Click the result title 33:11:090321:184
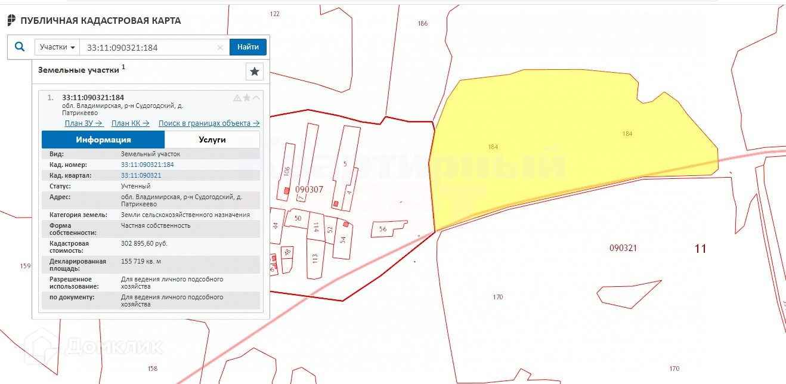 coord(93,98)
